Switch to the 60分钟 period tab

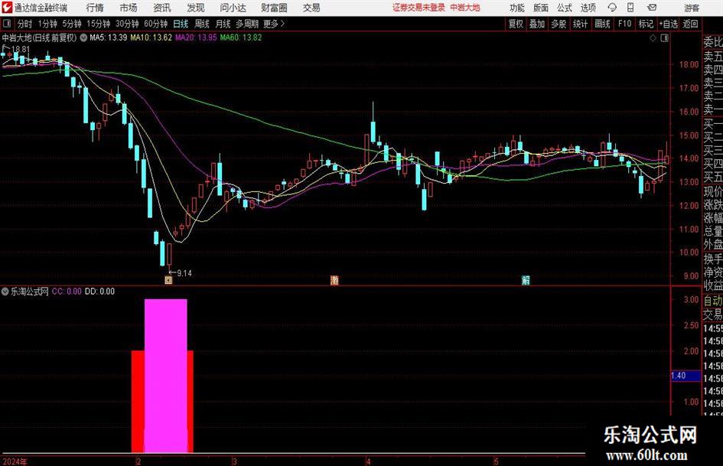155,24
